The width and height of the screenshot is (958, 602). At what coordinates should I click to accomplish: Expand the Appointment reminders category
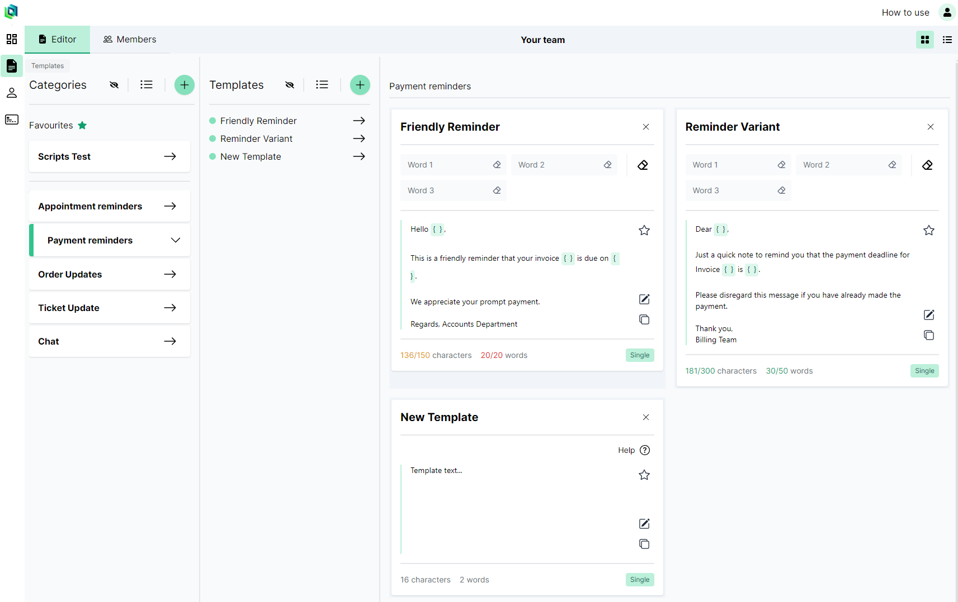(x=110, y=206)
